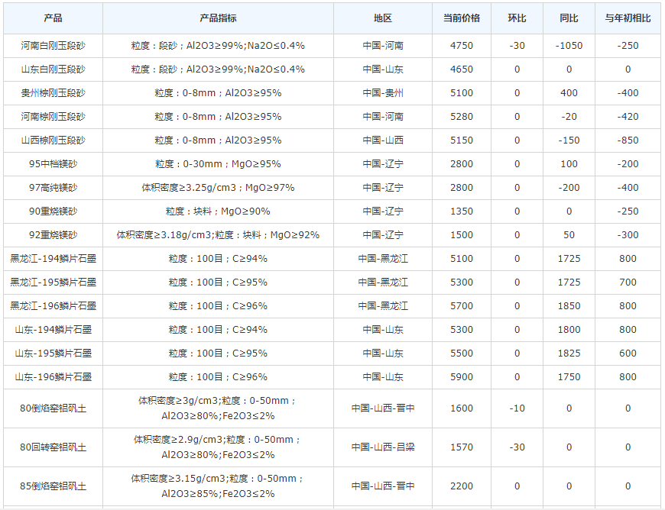
Task: Open the 80回转窑铝矾土 product entry
Action: point(53,447)
